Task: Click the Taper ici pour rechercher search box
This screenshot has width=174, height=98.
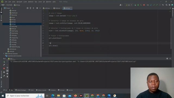Action: [25, 96]
